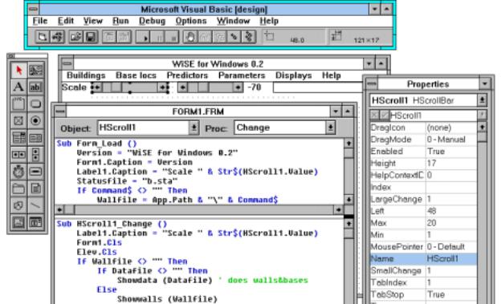The height and width of the screenshot is (304, 501).
Task: Click Displays menu in WiSE form
Action: pos(293,75)
